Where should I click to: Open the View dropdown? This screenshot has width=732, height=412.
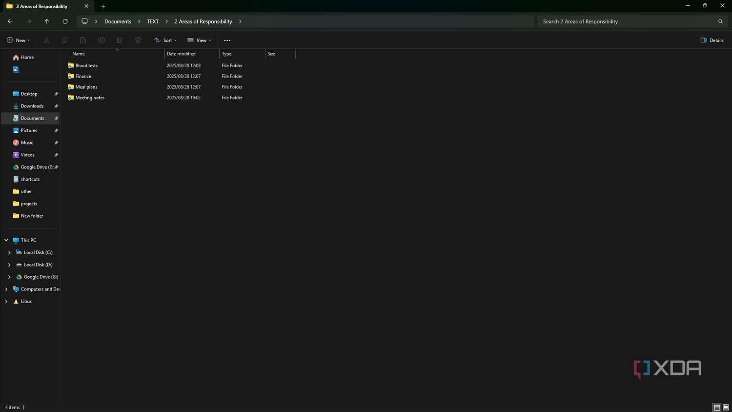pyautogui.click(x=200, y=41)
